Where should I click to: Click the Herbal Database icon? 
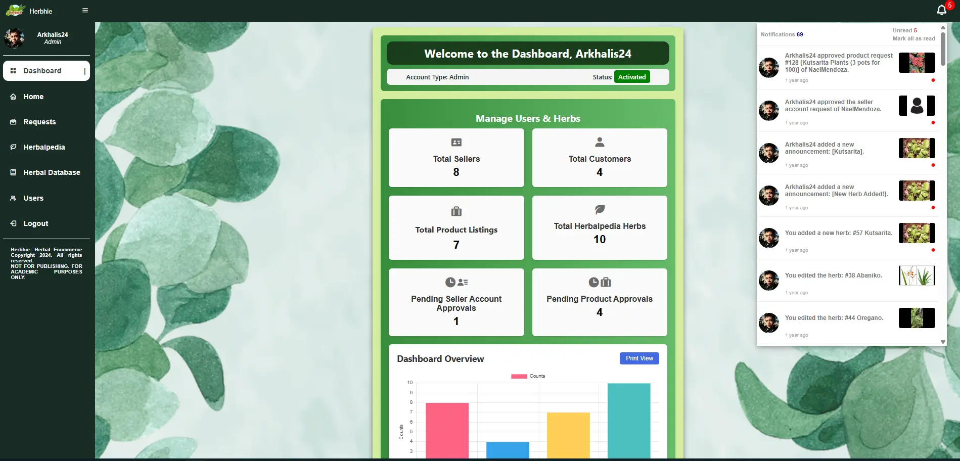click(13, 172)
